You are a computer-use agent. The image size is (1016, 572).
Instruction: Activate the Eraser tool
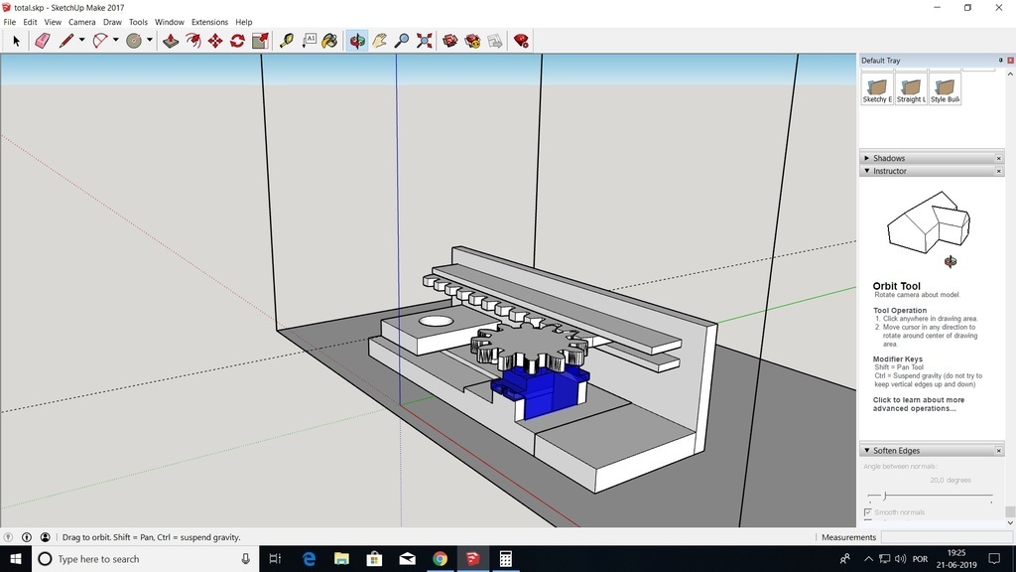[42, 40]
